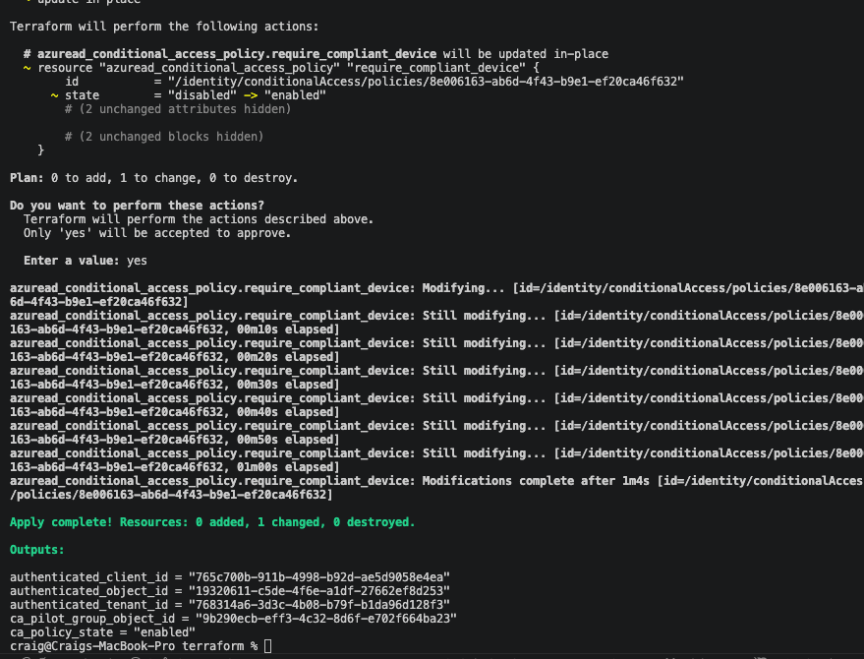
Task: Click the "enabled" value in the state change line
Action: coord(295,95)
